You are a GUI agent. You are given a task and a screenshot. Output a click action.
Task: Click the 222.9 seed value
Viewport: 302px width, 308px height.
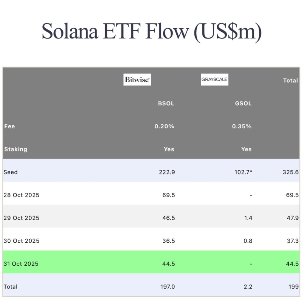point(167,172)
